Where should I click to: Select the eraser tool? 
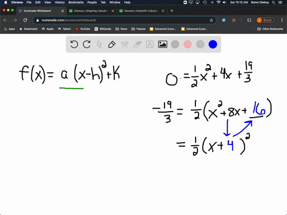137,44
